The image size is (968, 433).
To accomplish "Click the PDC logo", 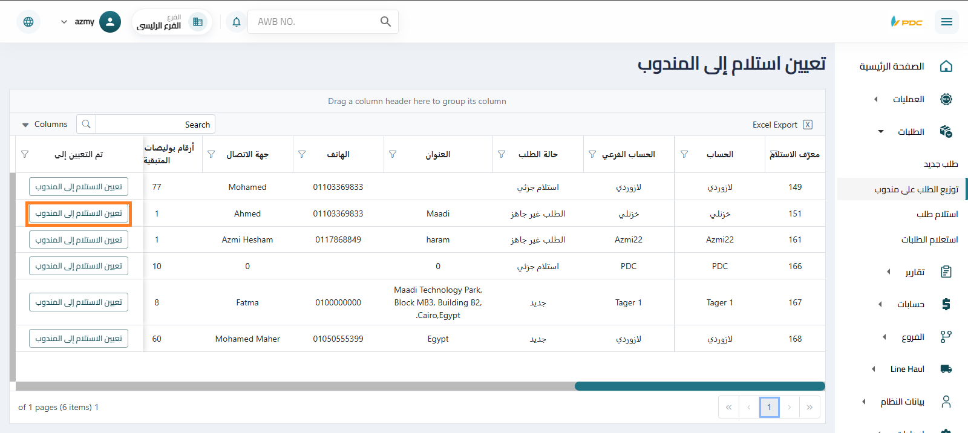I will pyautogui.click(x=906, y=22).
